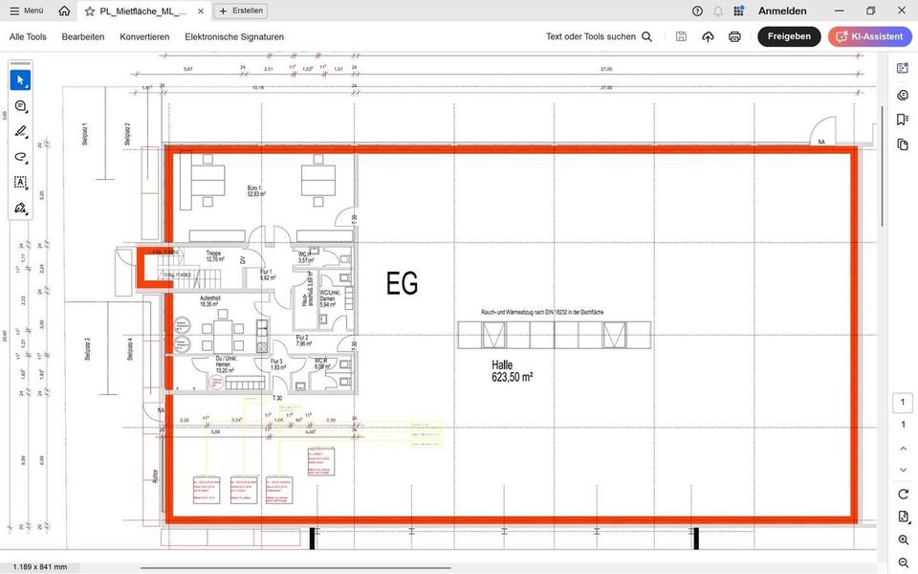The height and width of the screenshot is (574, 918).
Task: Open the Add Comment tool
Action: pyautogui.click(x=18, y=106)
